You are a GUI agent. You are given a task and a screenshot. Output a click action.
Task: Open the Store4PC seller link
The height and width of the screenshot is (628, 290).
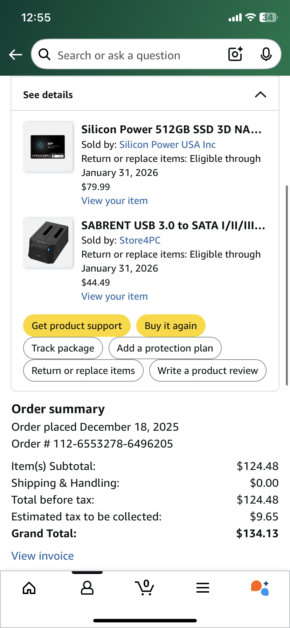(140, 240)
